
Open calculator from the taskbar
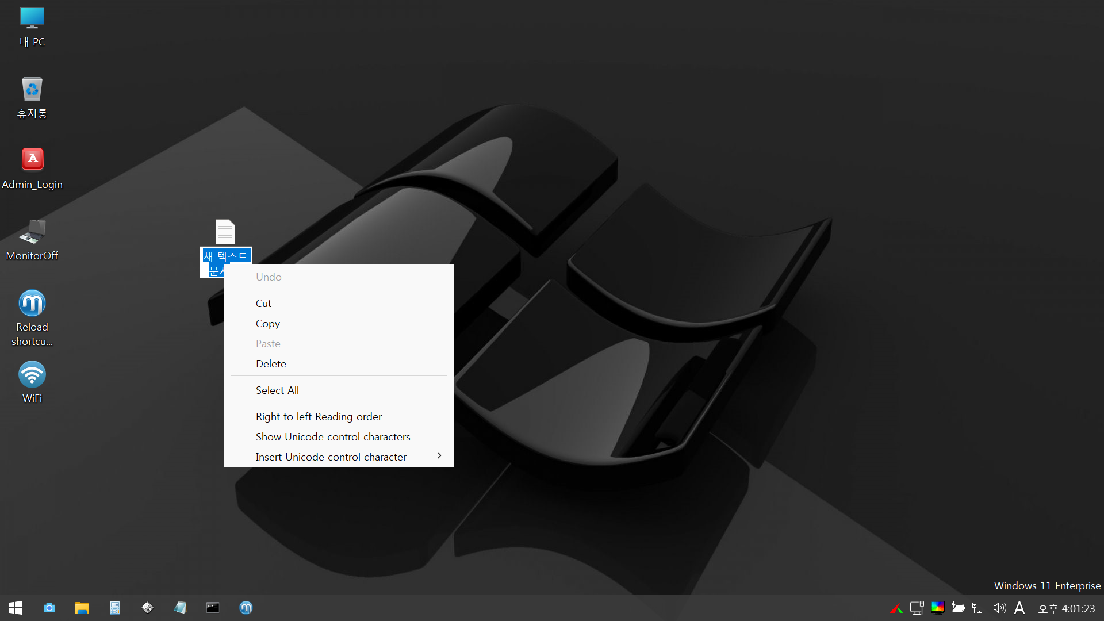click(x=115, y=608)
